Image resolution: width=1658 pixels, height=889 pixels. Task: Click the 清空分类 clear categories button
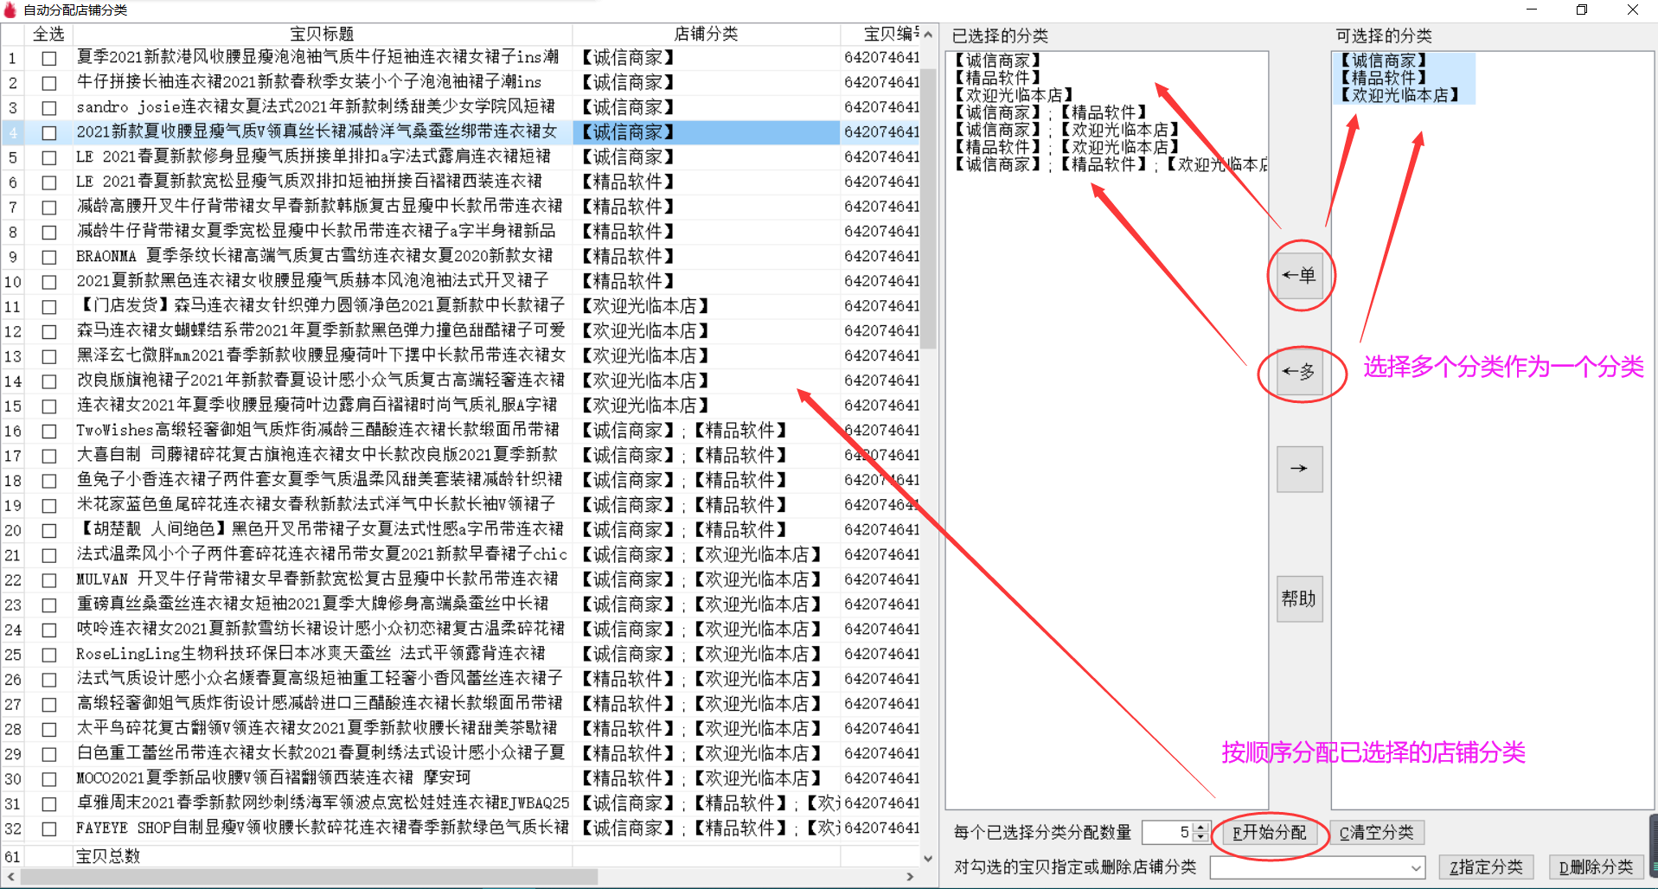(x=1376, y=833)
